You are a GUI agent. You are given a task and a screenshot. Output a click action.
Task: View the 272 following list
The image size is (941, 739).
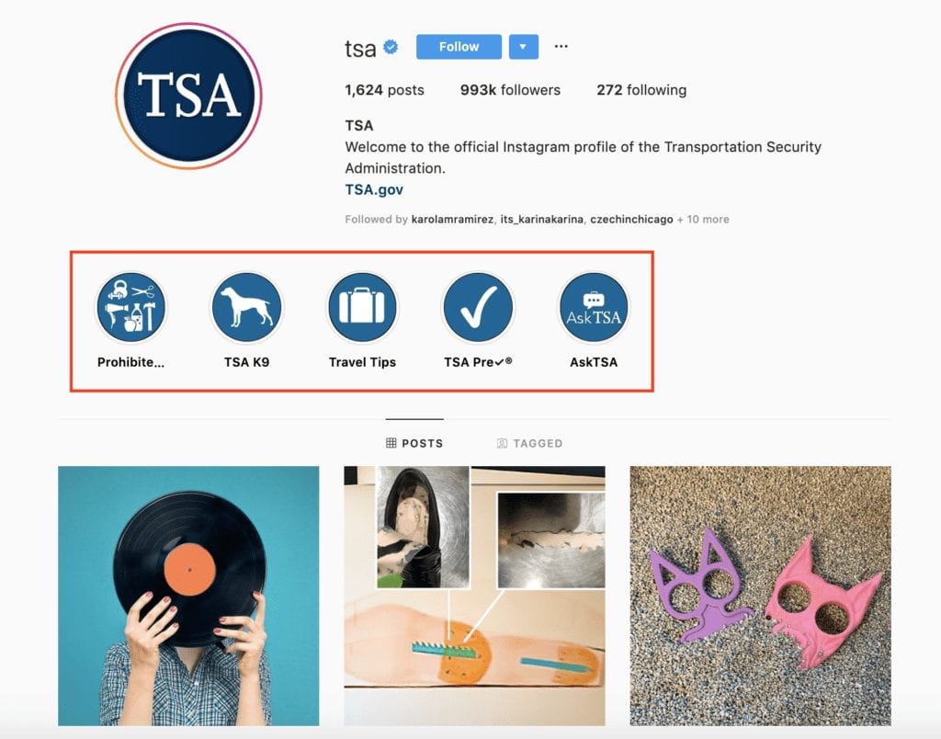tap(641, 90)
